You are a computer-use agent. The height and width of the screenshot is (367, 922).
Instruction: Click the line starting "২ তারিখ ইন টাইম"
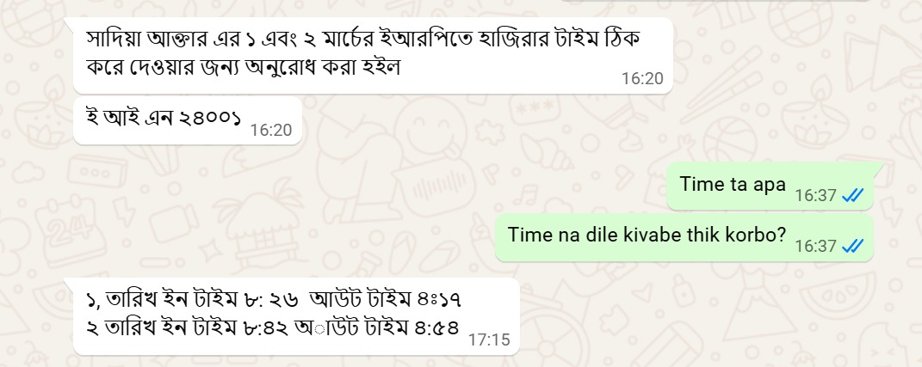coord(272,327)
